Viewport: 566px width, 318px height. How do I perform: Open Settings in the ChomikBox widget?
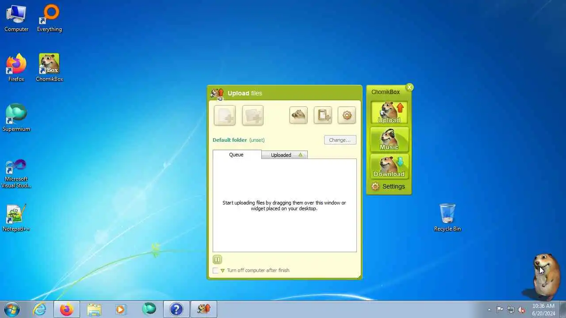388,186
